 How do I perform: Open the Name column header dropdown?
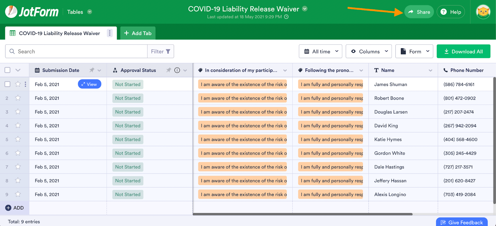[430, 70]
